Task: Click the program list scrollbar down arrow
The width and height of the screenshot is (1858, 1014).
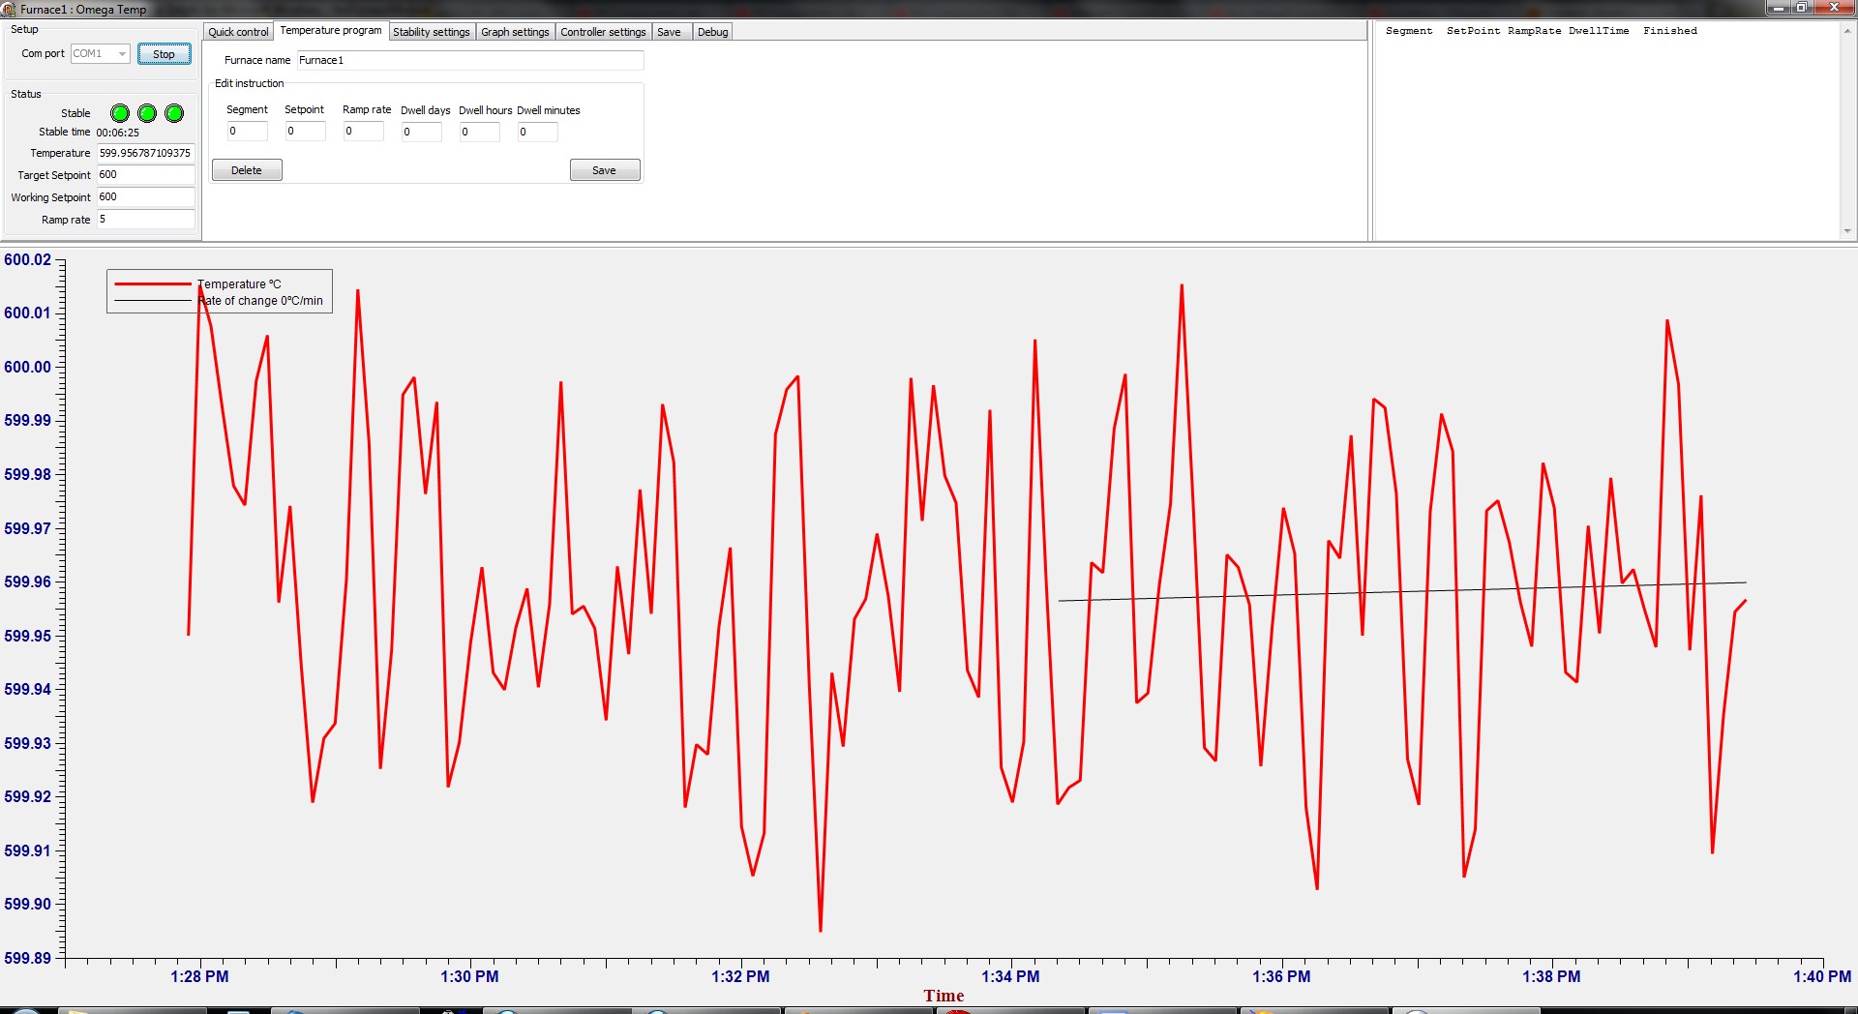Action: [1847, 231]
